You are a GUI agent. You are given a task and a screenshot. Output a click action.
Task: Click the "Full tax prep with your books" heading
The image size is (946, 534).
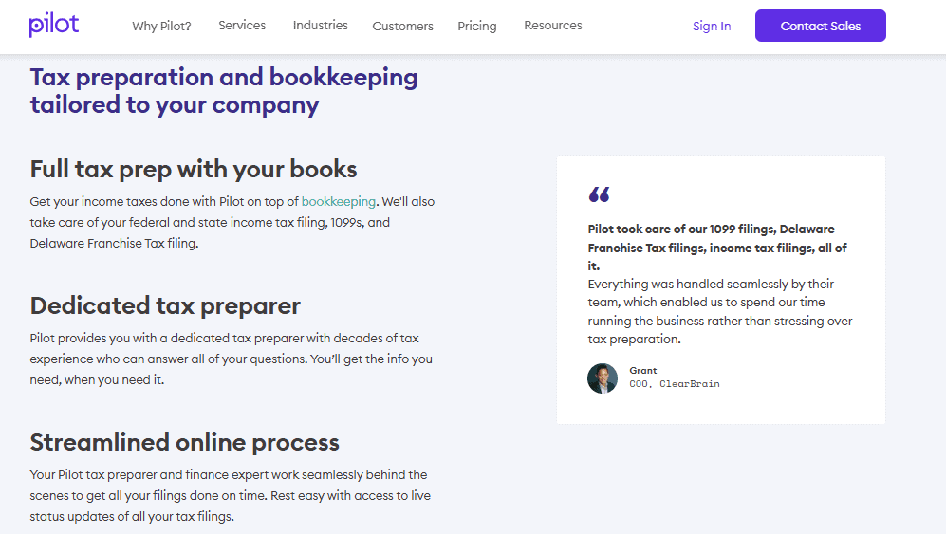point(194,170)
